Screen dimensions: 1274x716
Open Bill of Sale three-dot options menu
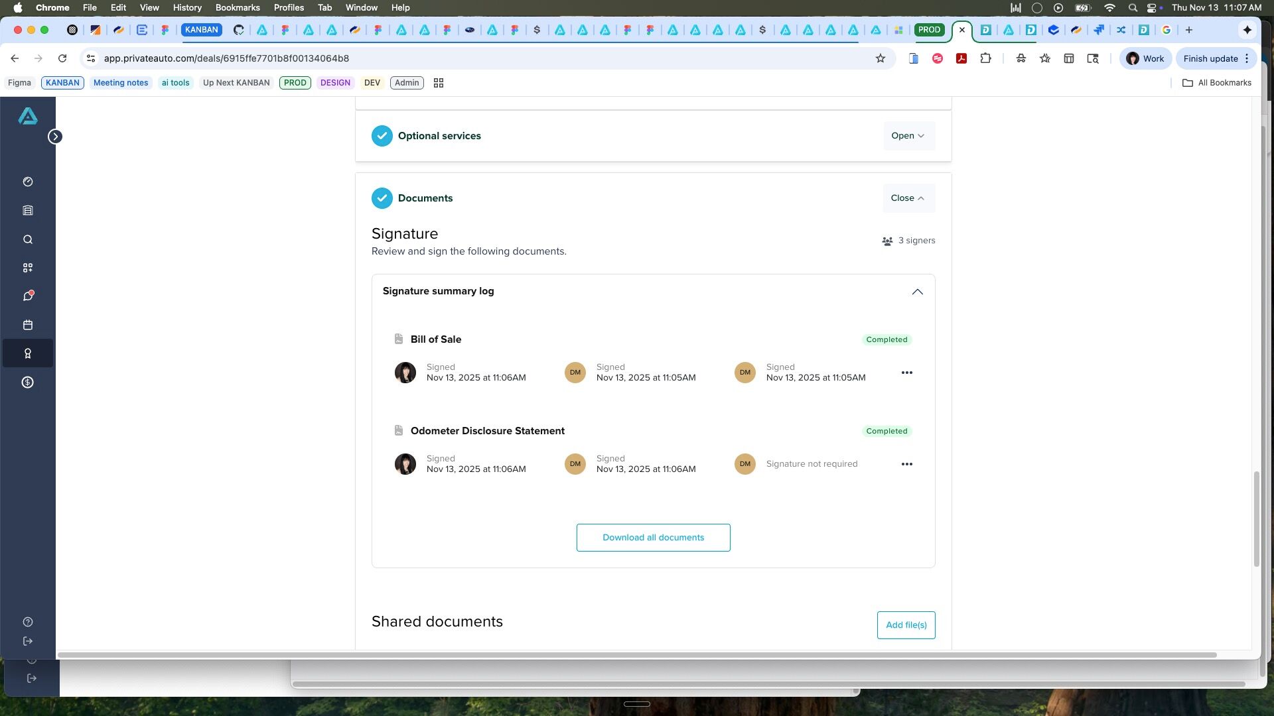click(907, 373)
